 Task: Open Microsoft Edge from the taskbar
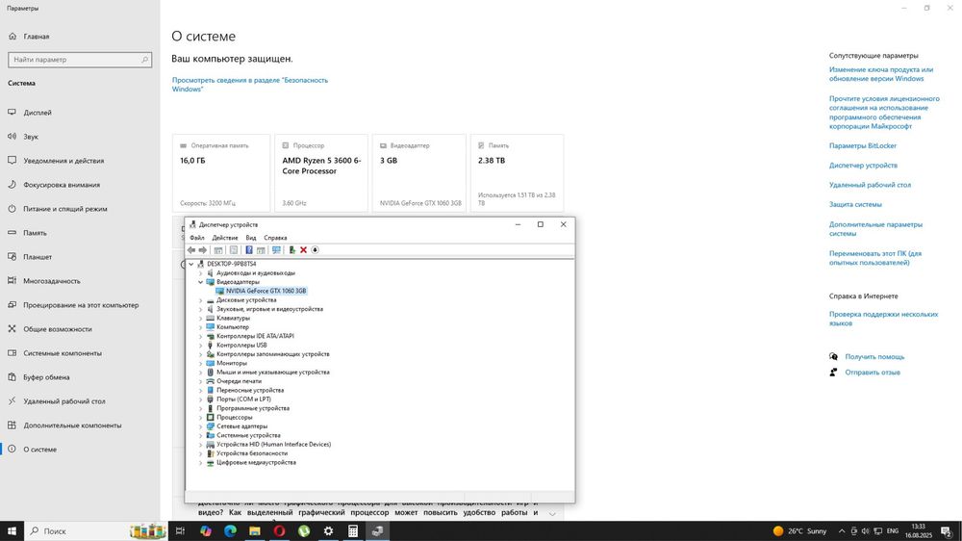[230, 531]
